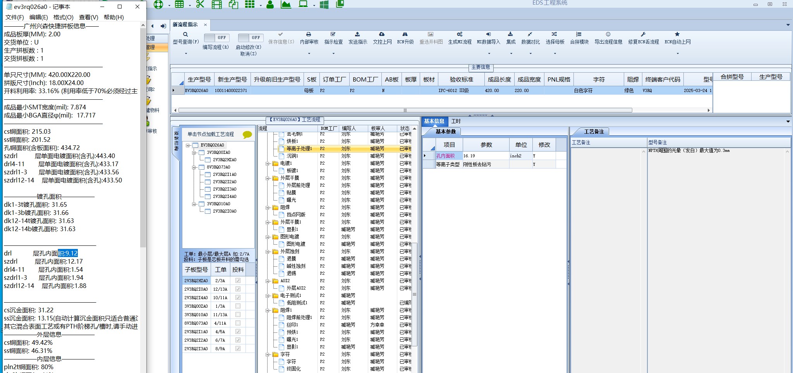Click 集成 download icon
Viewport: 793px width, 373px height.
(510, 34)
